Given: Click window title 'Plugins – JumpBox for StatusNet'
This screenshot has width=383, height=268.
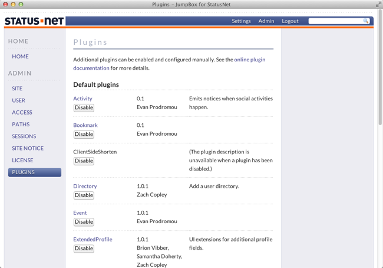Looking at the screenshot, I should [191, 4].
